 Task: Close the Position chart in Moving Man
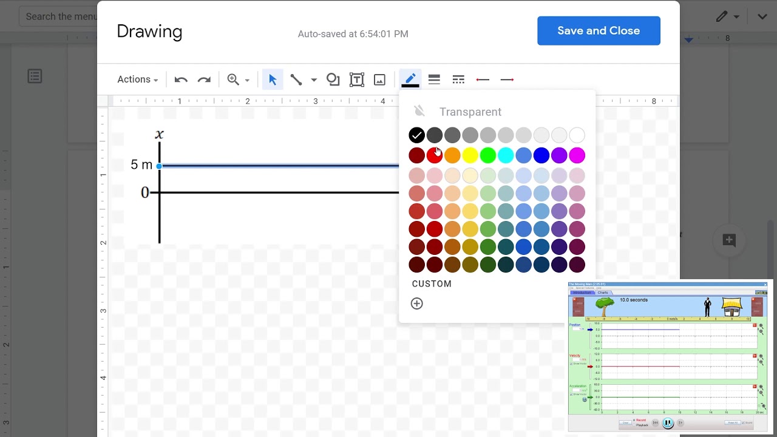755,325
